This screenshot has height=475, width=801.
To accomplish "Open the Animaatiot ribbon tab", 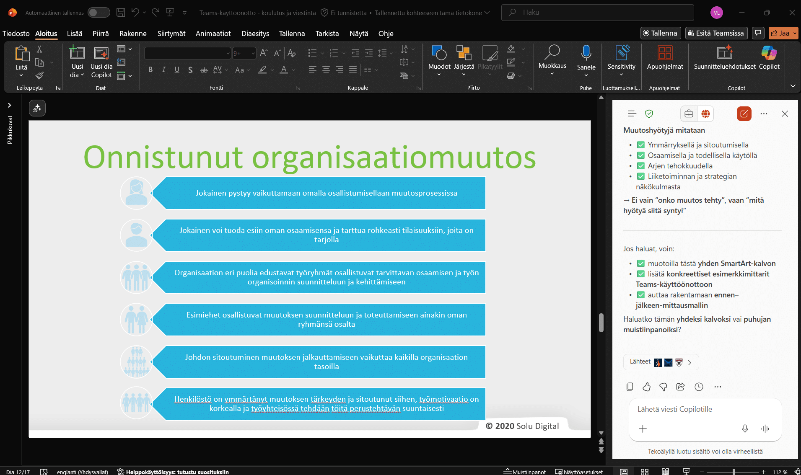I will pyautogui.click(x=213, y=34).
